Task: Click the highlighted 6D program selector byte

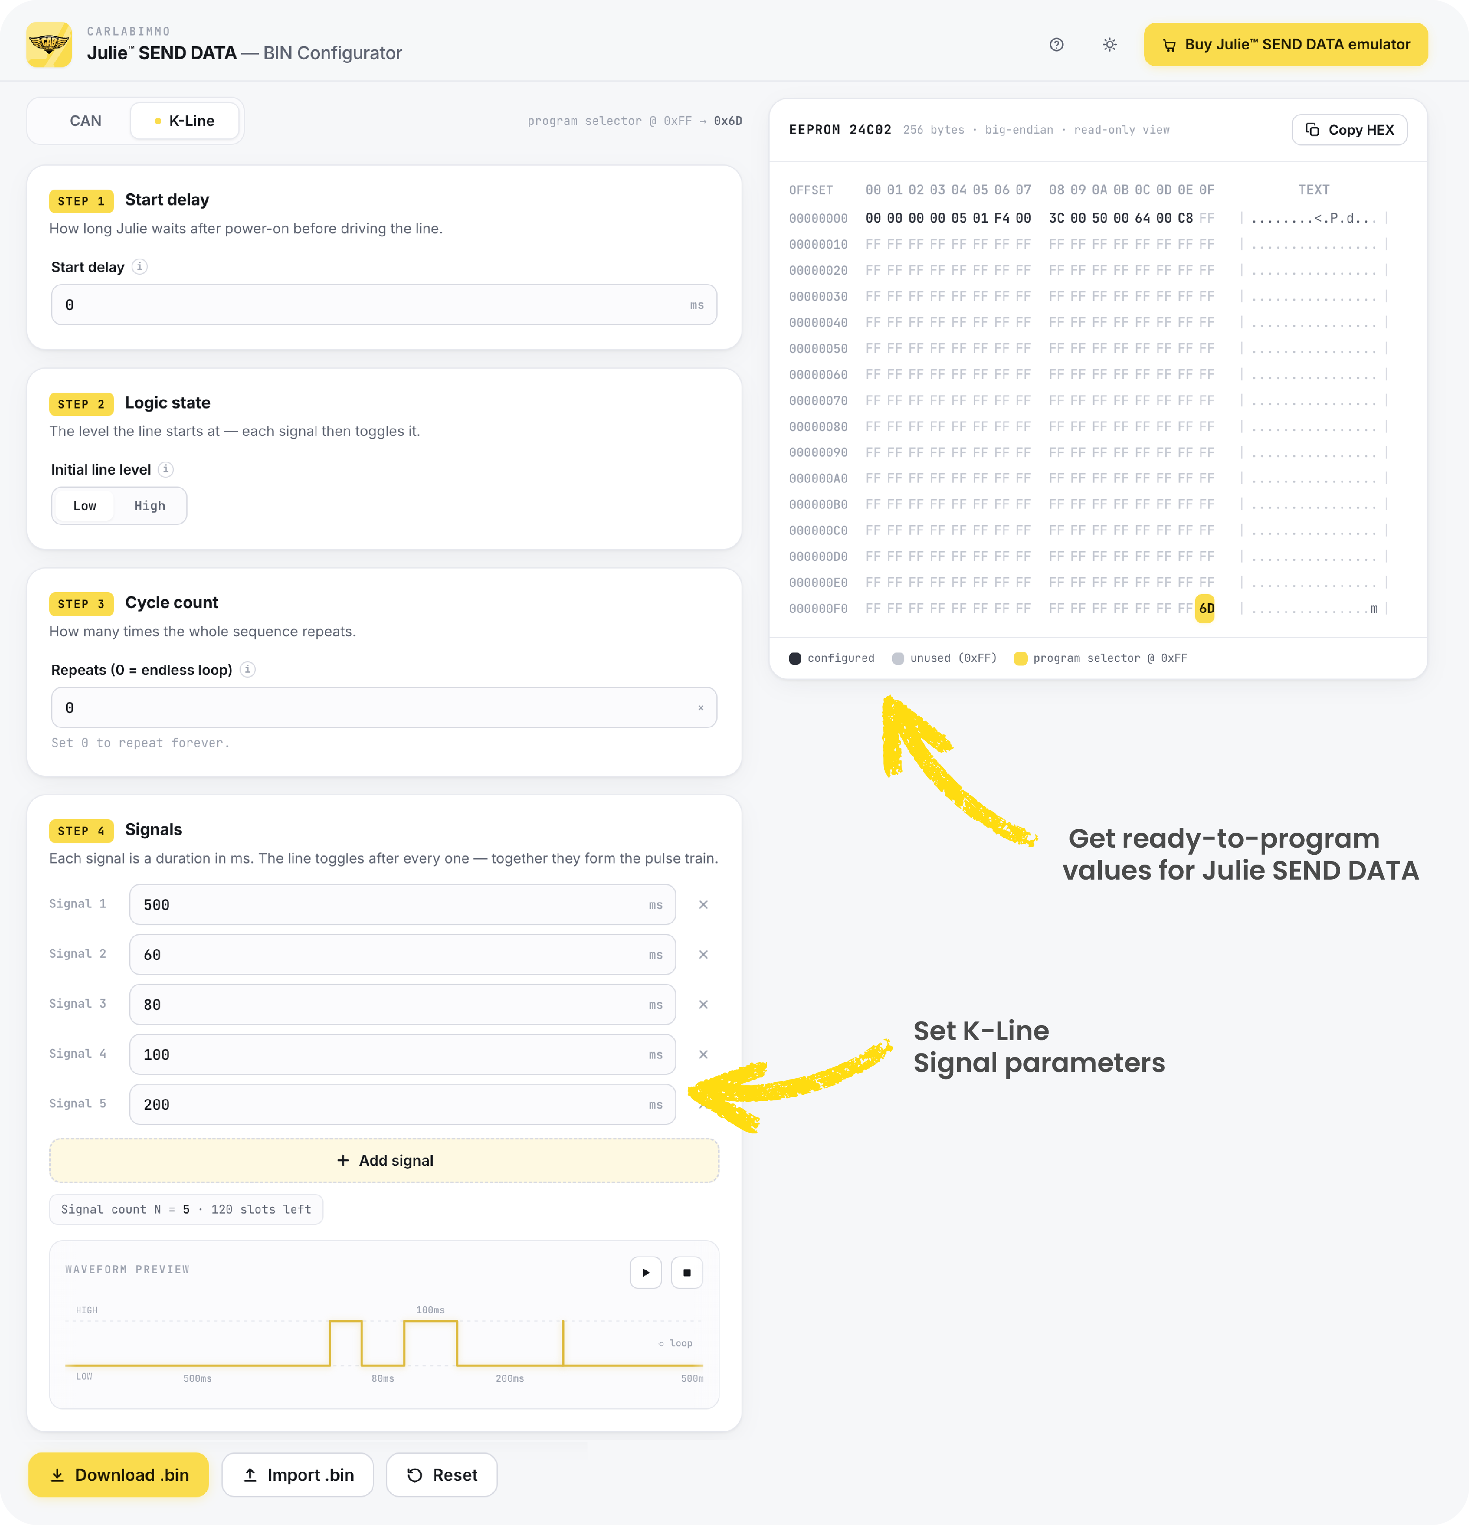Action: pos(1206,608)
